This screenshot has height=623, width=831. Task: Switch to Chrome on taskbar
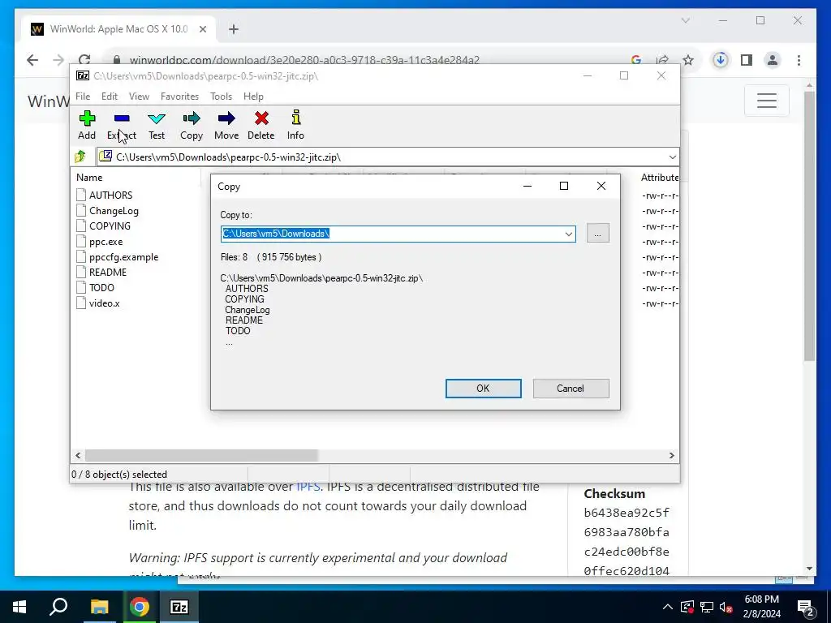coord(140,607)
